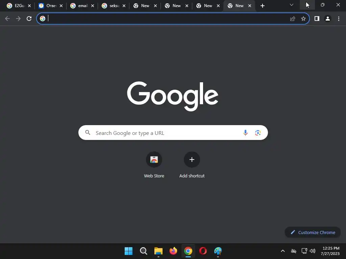Image resolution: width=346 pixels, height=259 pixels.
Task: Click the Google site icon in address bar
Action: [x=43, y=19]
